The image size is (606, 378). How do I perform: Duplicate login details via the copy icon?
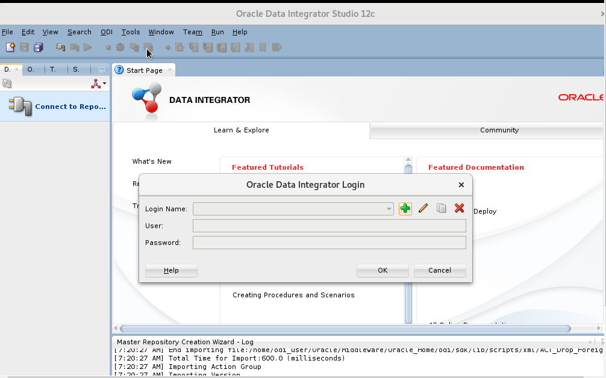pyautogui.click(x=441, y=208)
